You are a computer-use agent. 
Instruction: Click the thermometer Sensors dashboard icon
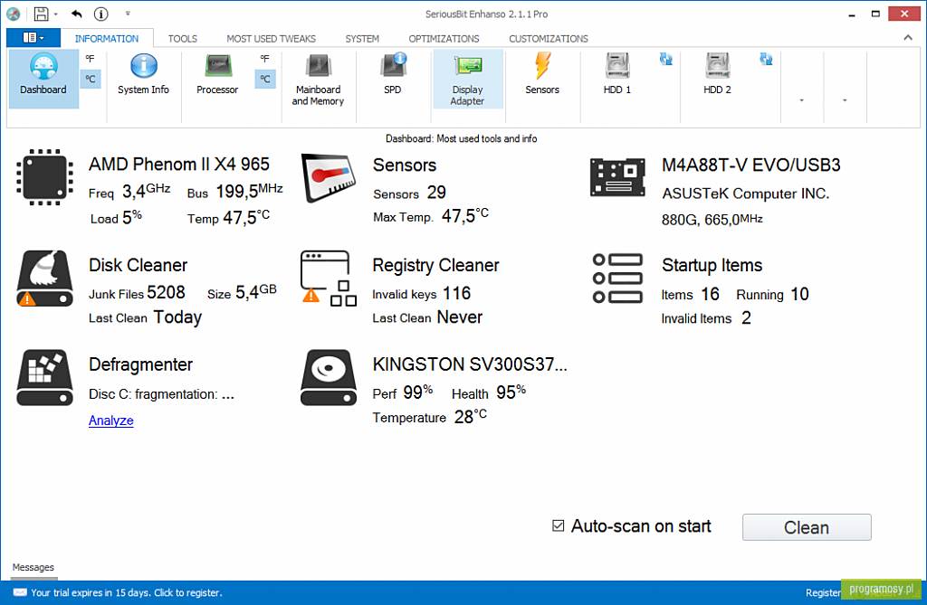[x=329, y=177]
